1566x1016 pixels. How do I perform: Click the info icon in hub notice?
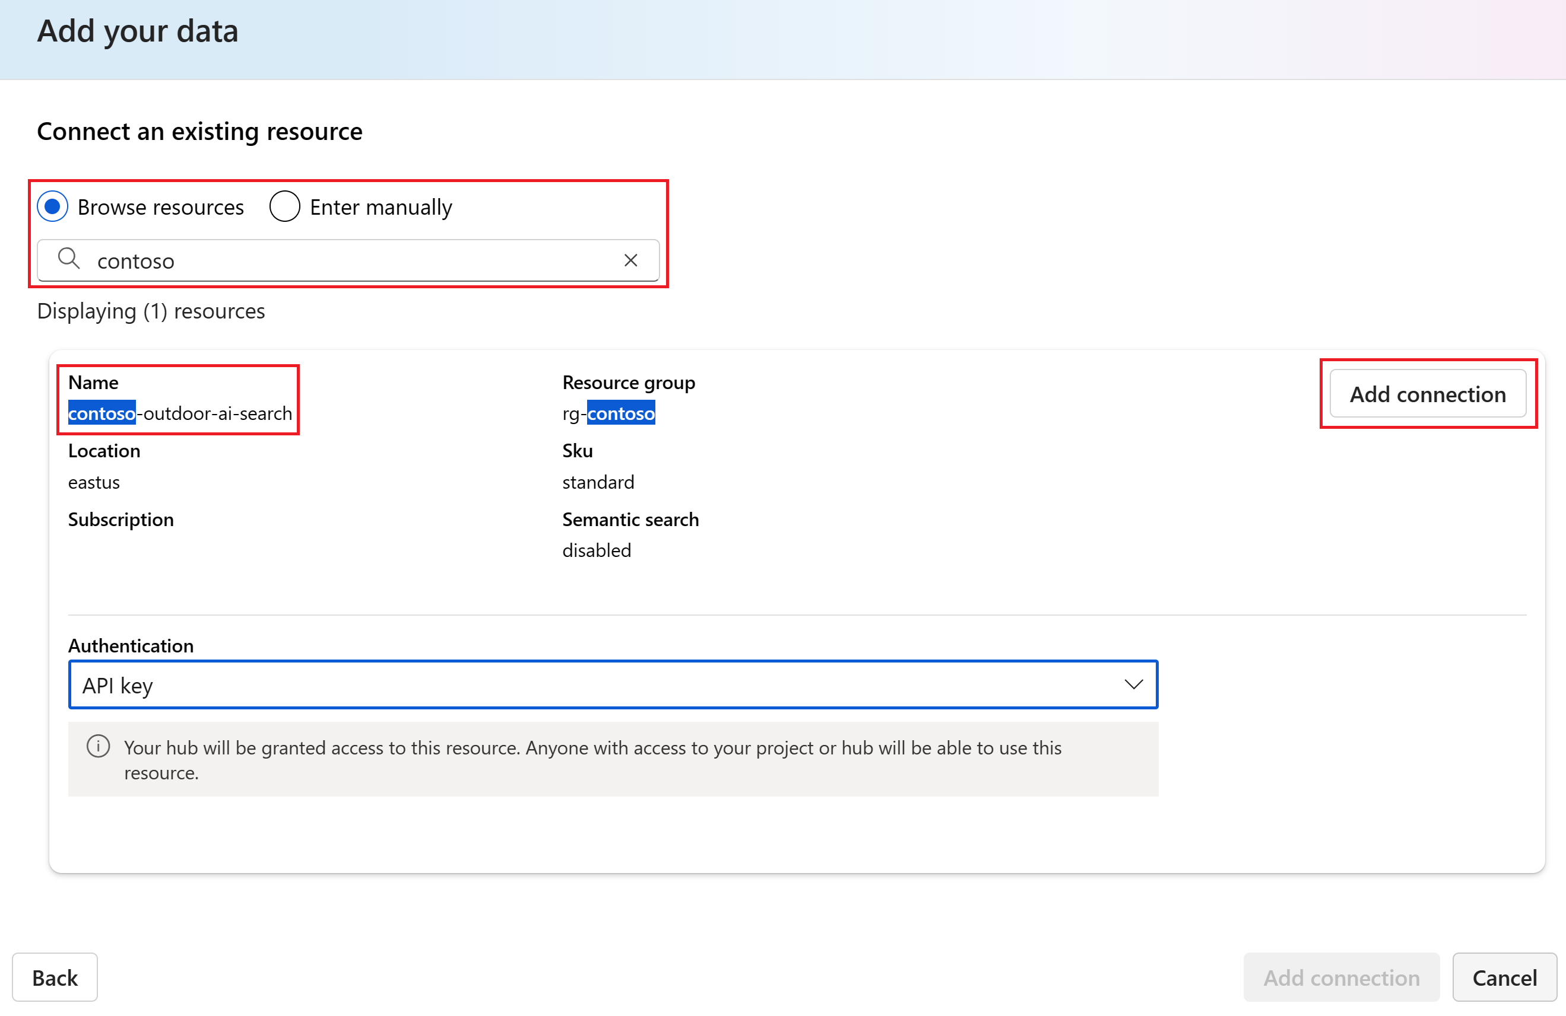pos(99,746)
